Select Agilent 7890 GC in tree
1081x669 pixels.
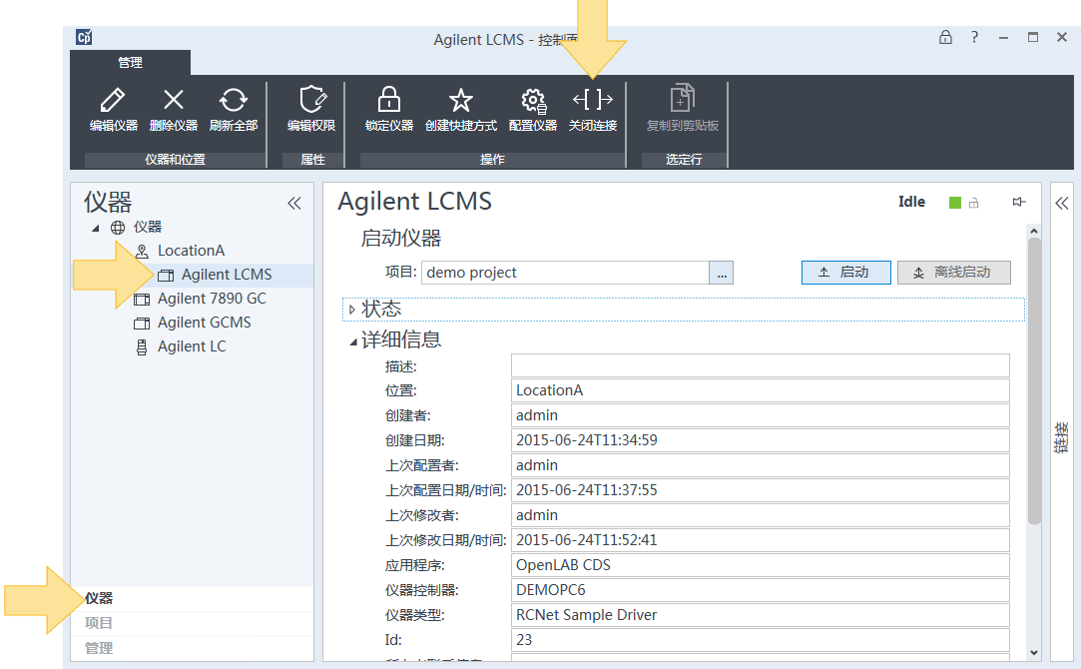(x=212, y=299)
